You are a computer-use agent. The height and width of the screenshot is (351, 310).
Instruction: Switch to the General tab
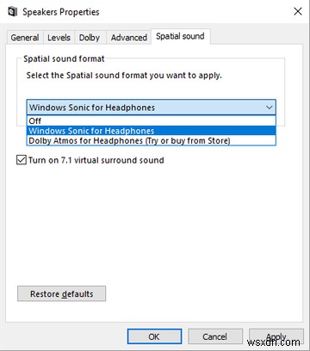coord(25,38)
